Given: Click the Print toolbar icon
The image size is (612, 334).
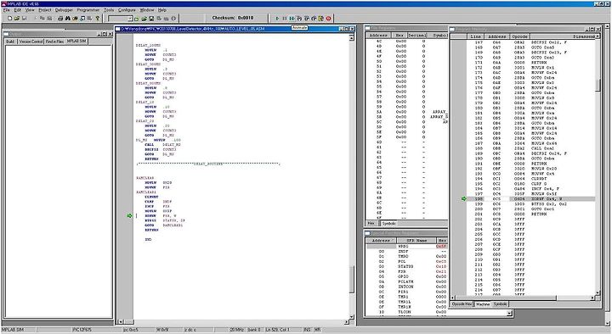Looking at the screenshot, I should [60, 19].
